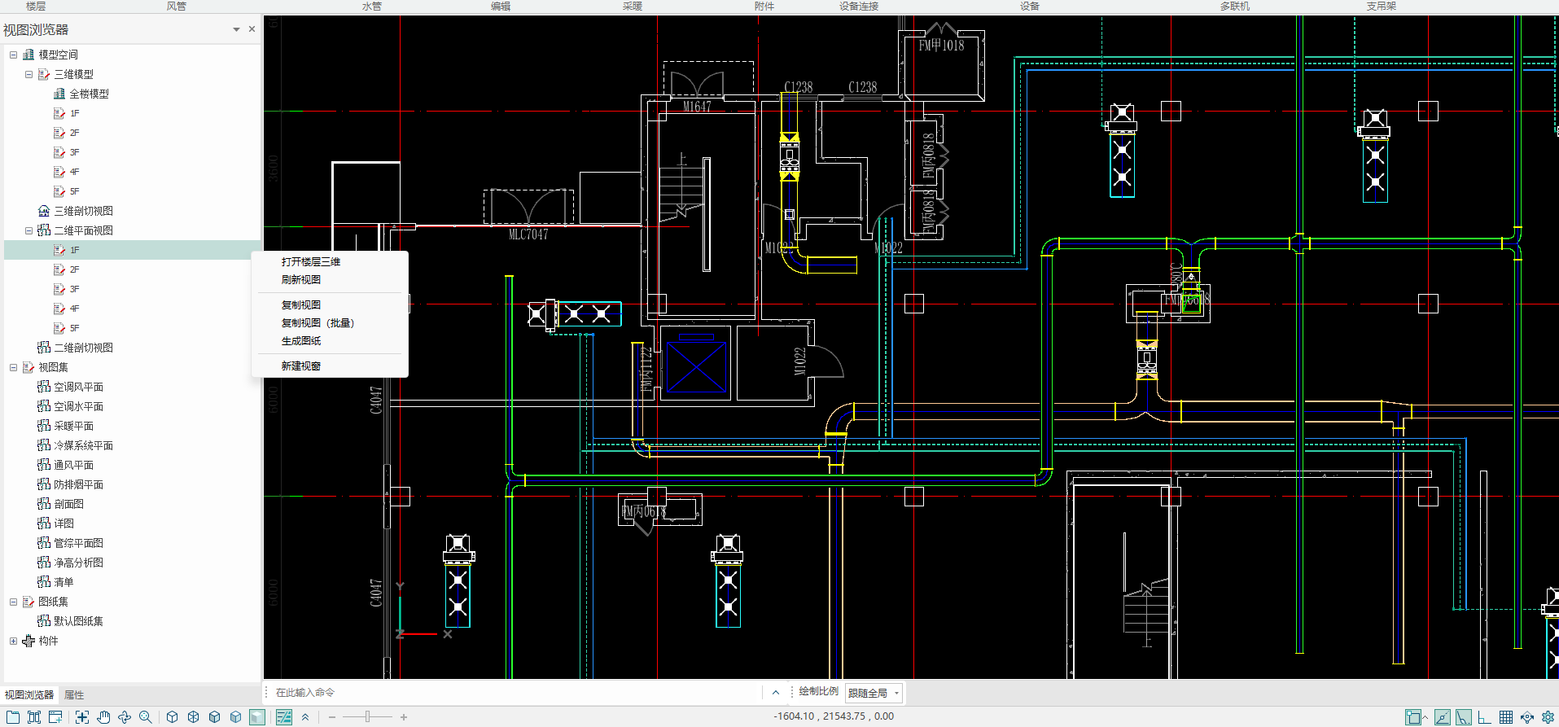Choose 生成图纸 from the context menu
Image resolution: width=1559 pixels, height=727 pixels.
click(301, 341)
